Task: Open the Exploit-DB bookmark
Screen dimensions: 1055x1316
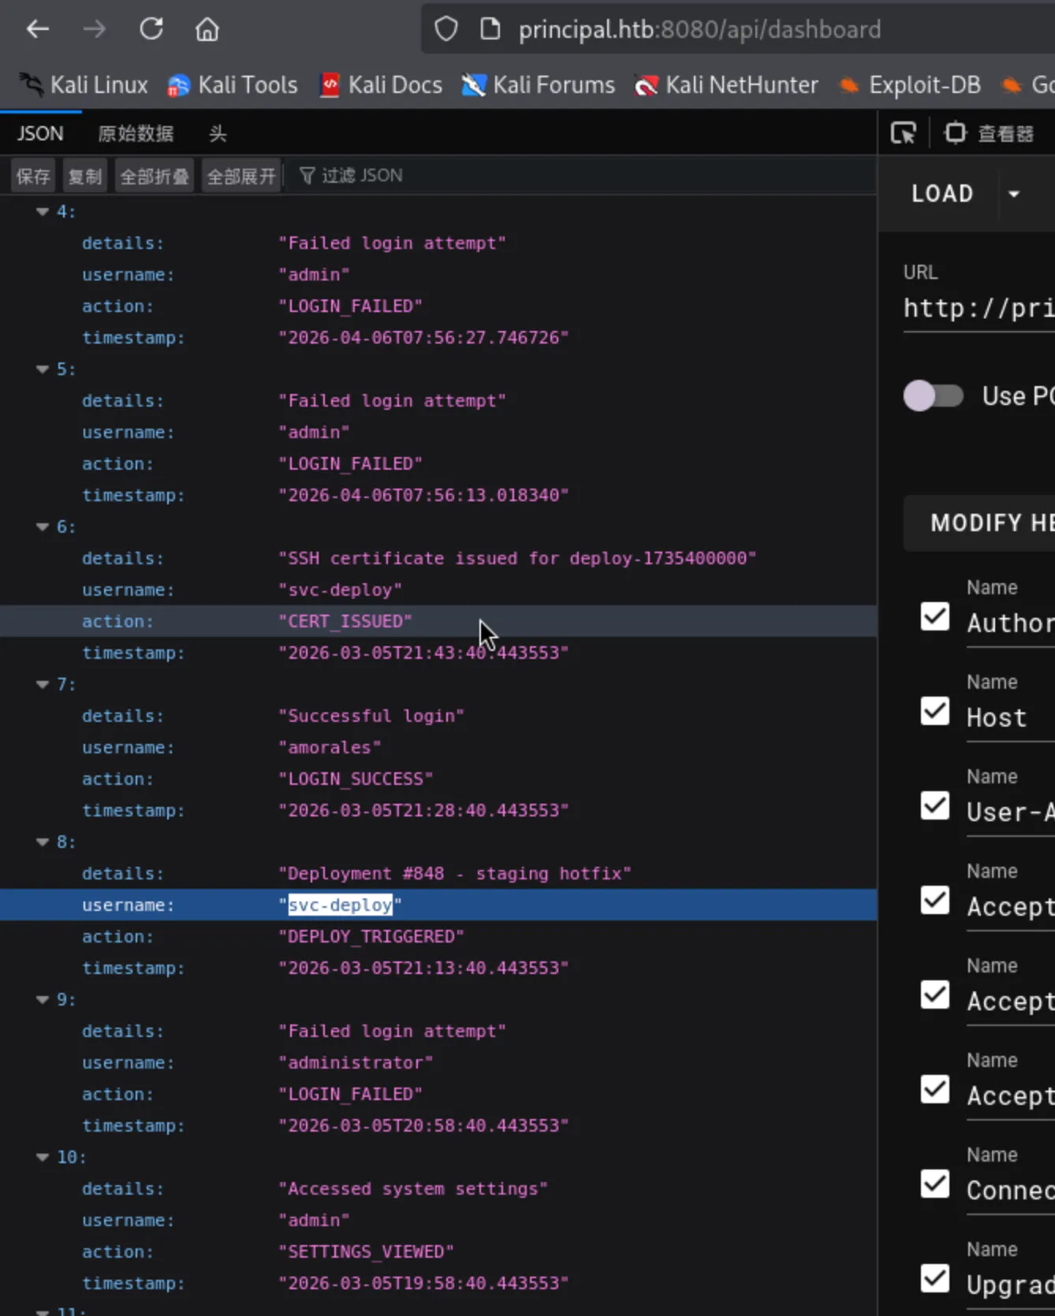Action: (911, 85)
